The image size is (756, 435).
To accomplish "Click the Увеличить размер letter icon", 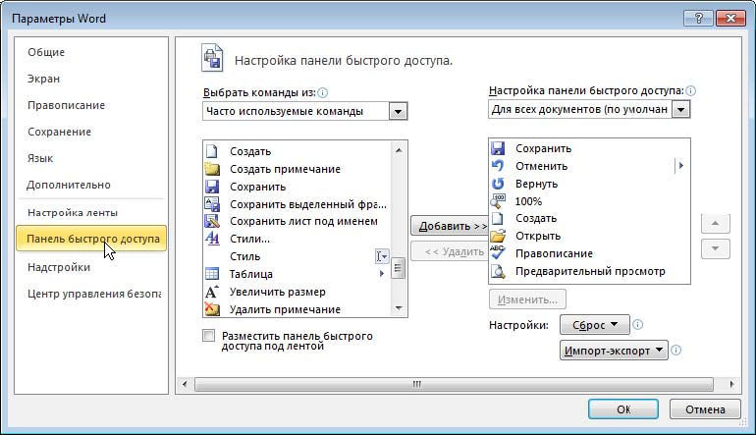I will [x=212, y=292].
